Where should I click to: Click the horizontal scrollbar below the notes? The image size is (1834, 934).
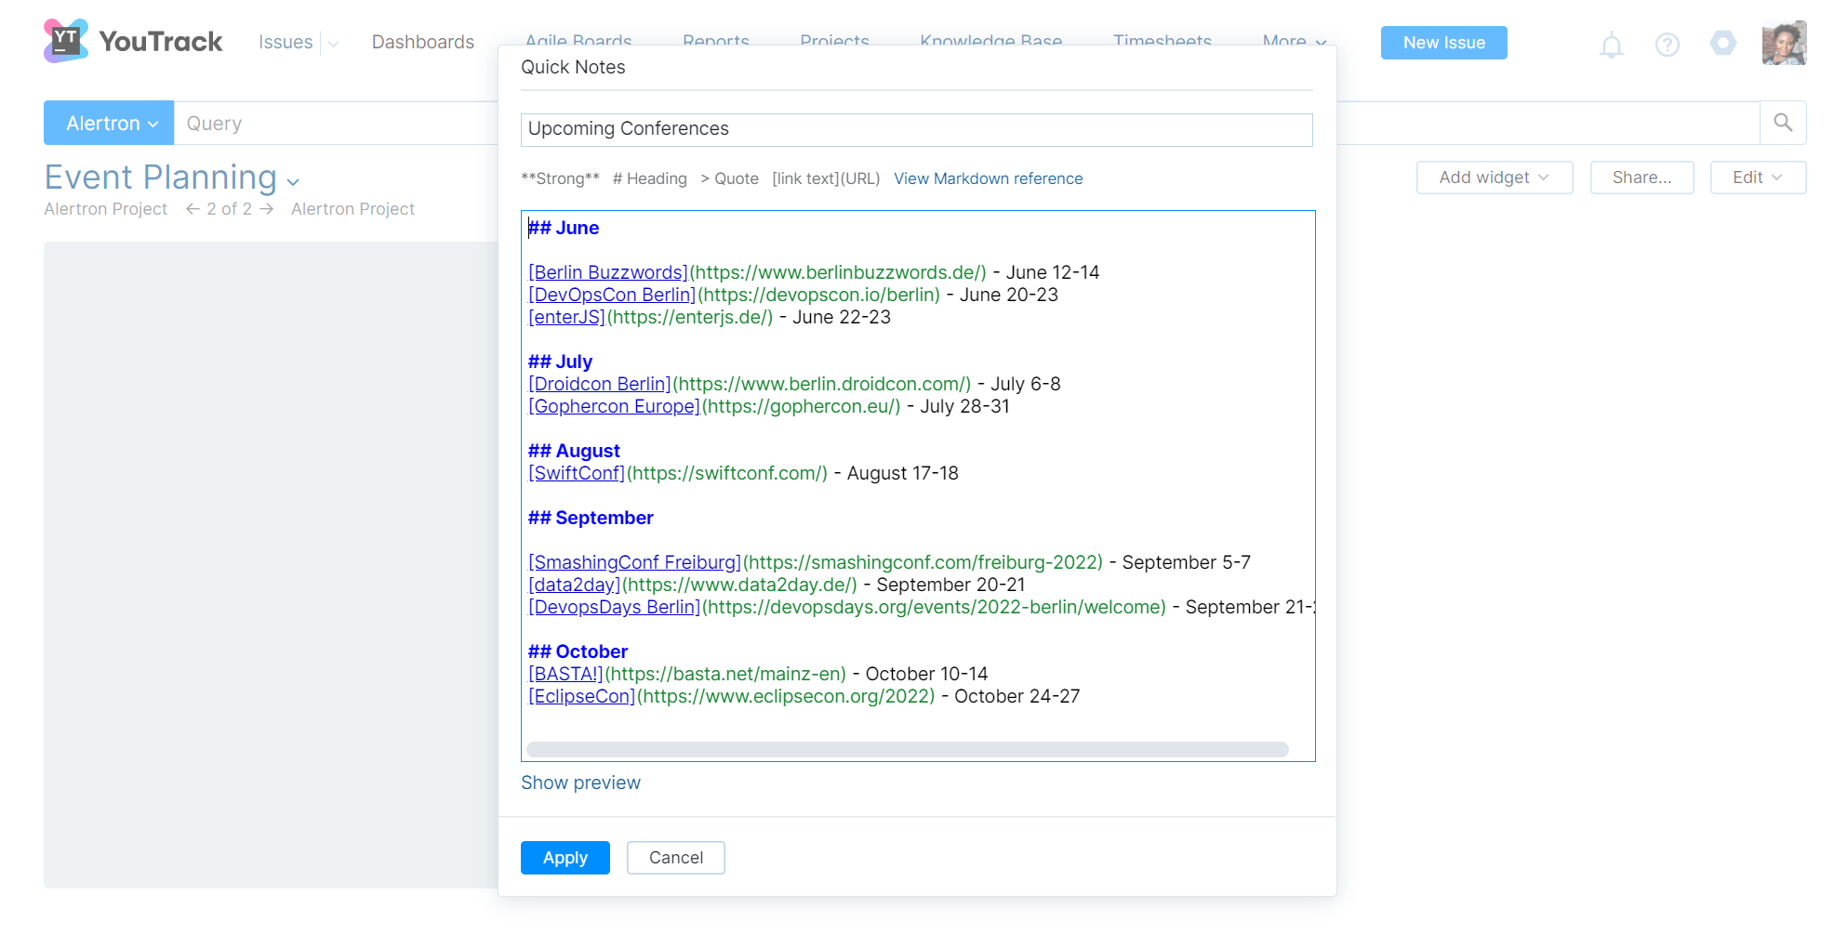click(x=907, y=748)
